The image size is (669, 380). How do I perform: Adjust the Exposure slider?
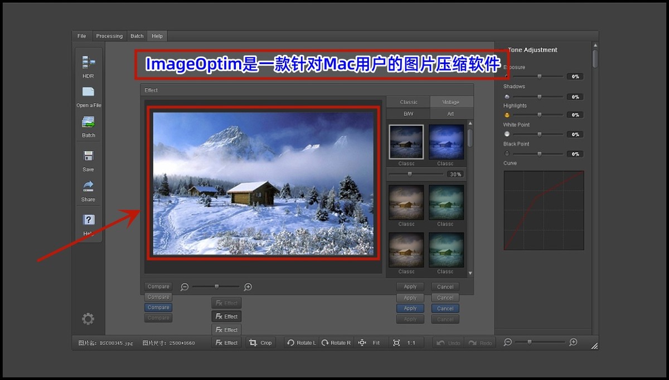[539, 76]
